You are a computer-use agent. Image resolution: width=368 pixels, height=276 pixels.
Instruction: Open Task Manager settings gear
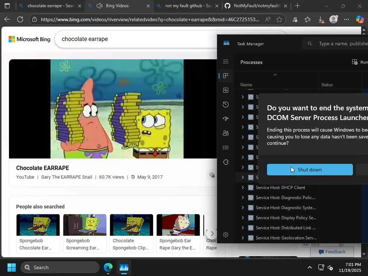click(226, 235)
